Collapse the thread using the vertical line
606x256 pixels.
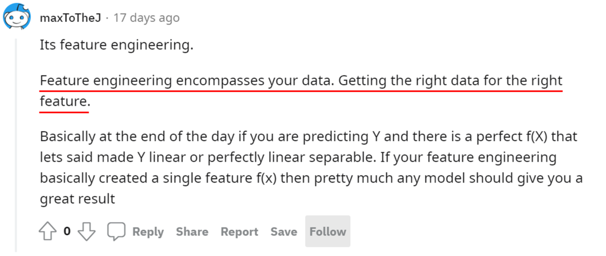[16, 140]
